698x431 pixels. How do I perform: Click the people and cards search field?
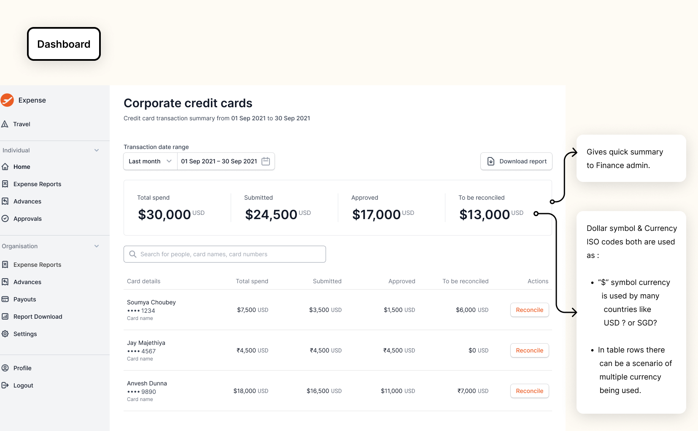point(224,254)
